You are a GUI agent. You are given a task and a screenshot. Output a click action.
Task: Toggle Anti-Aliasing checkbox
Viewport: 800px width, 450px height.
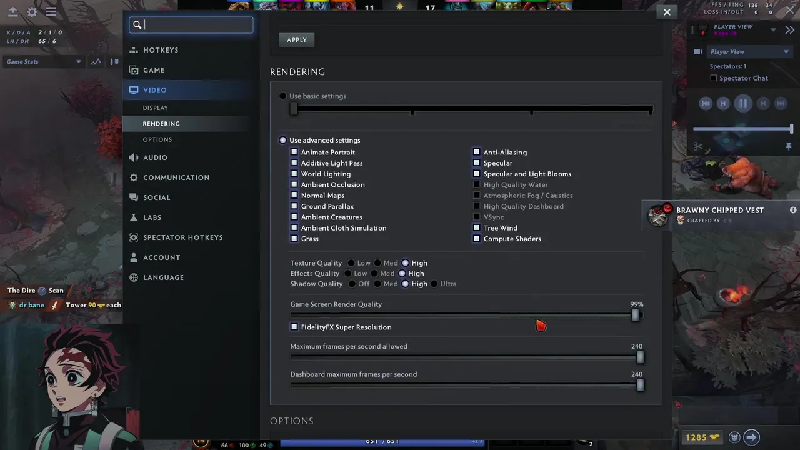tap(477, 152)
